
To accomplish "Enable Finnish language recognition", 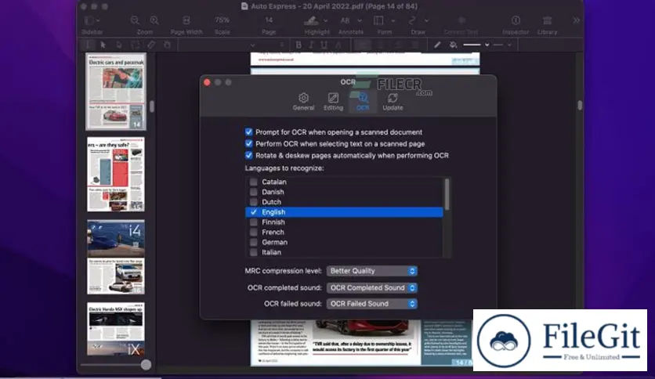I will pyautogui.click(x=253, y=222).
